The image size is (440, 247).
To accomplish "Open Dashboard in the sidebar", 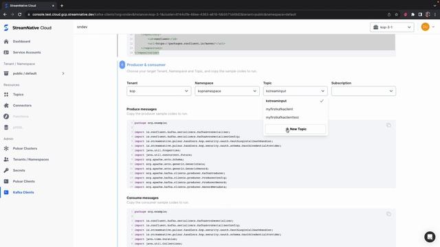I will coord(21,41).
